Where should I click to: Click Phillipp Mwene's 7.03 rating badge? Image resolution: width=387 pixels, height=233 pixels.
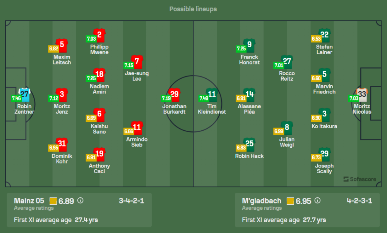coord(91,39)
